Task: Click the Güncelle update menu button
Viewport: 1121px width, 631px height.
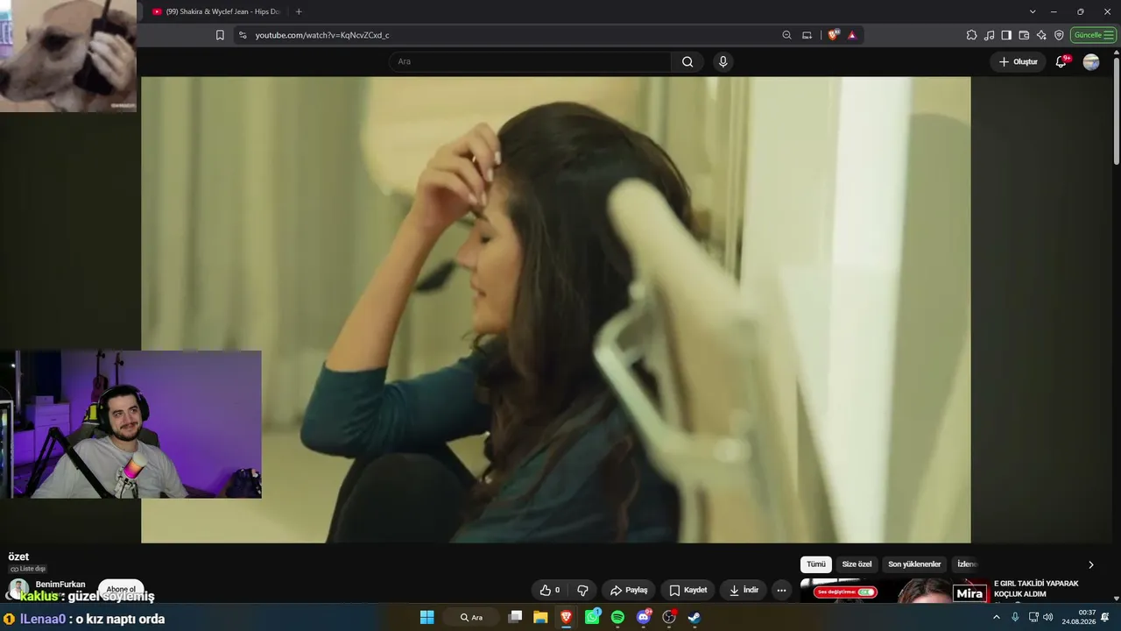Action: coord(1093,35)
